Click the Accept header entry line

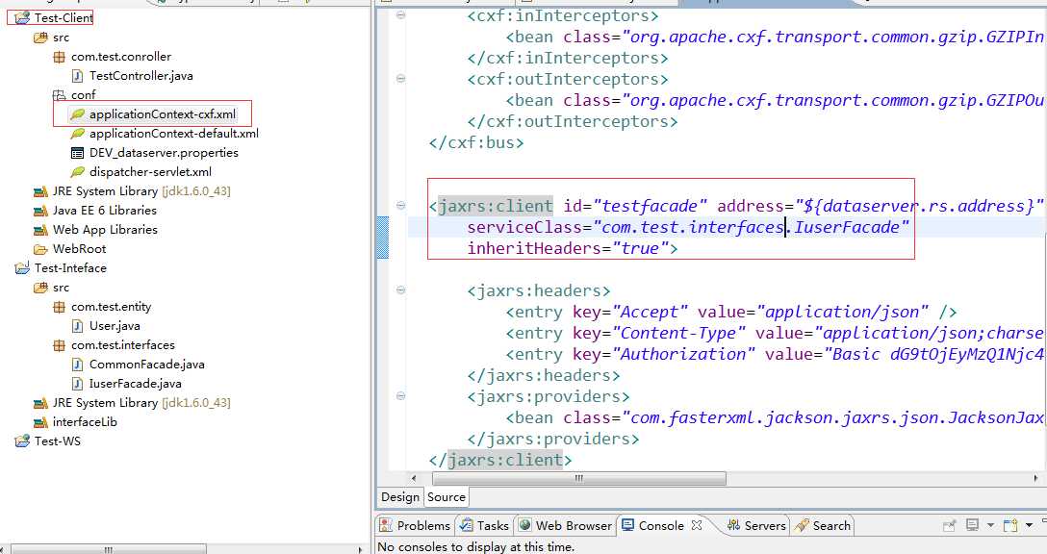coord(731,313)
